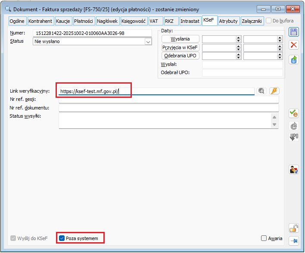Click the Przyjęcia w KSeF button

pos(181,47)
